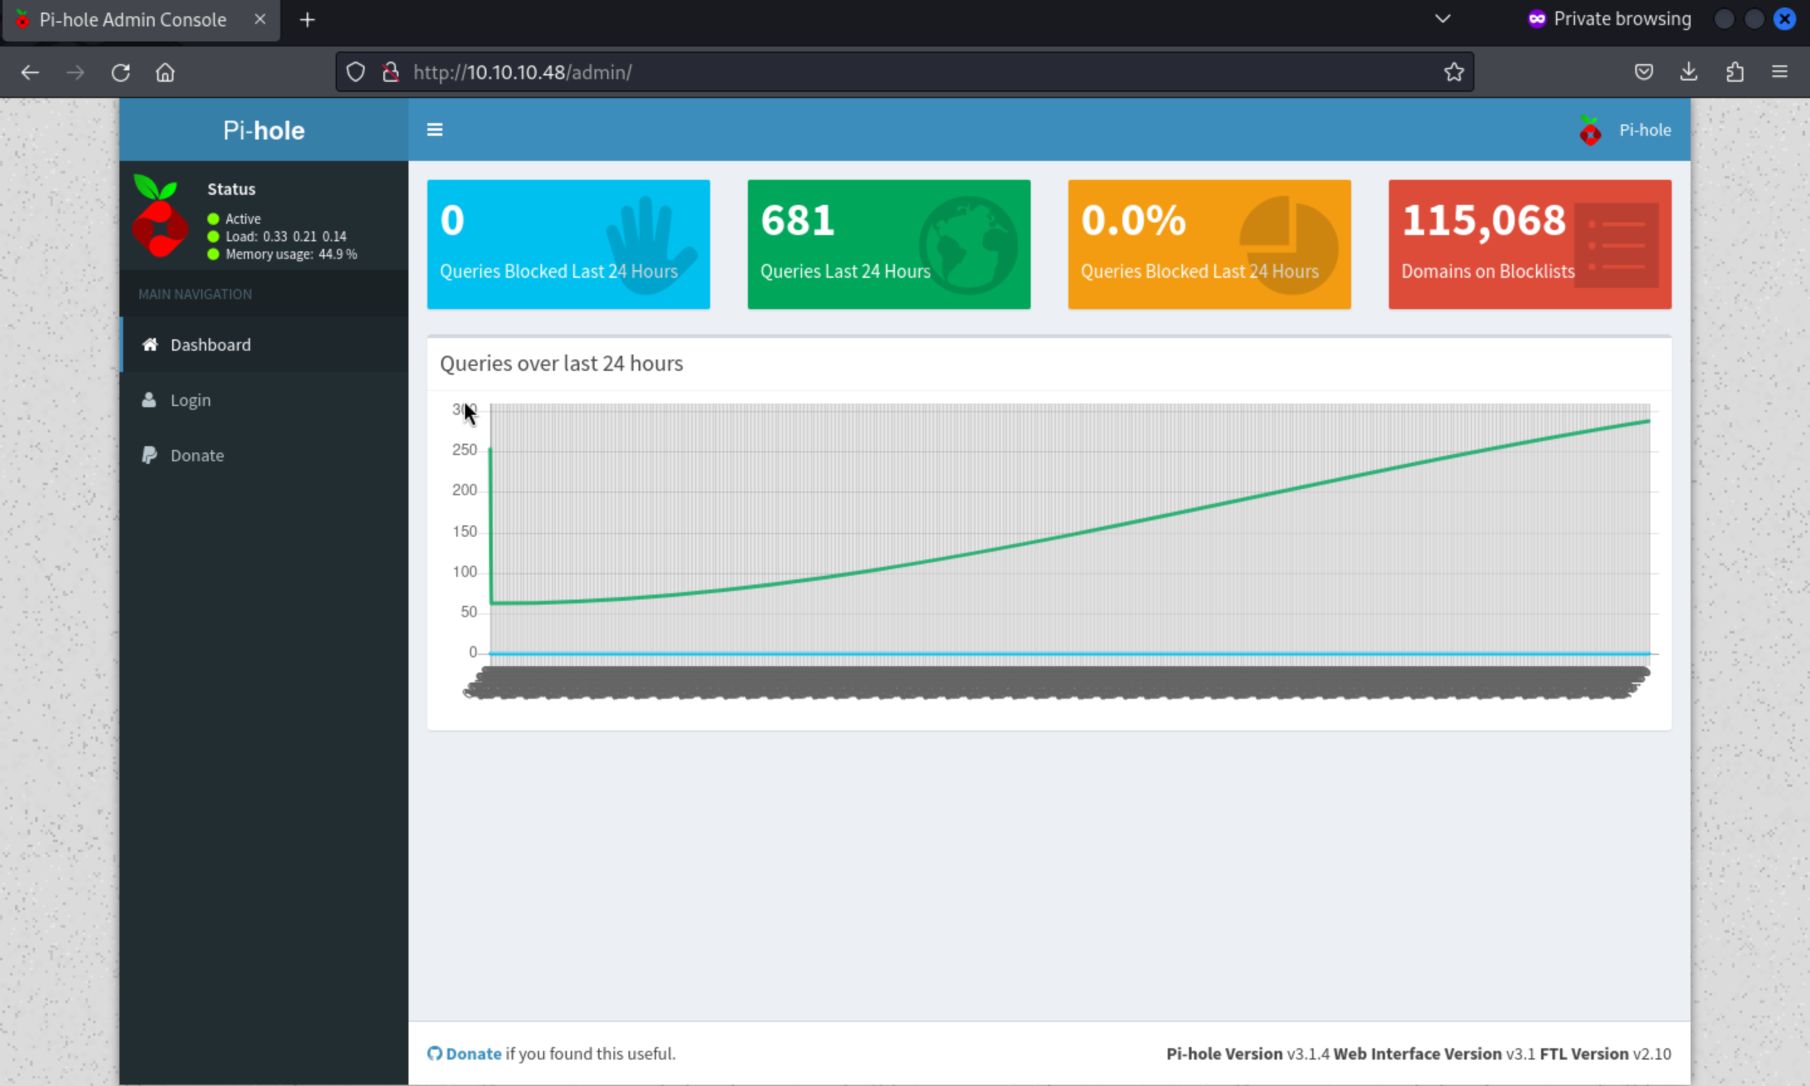Expand the list all tabs chevron
This screenshot has height=1086, width=1810.
point(1442,19)
